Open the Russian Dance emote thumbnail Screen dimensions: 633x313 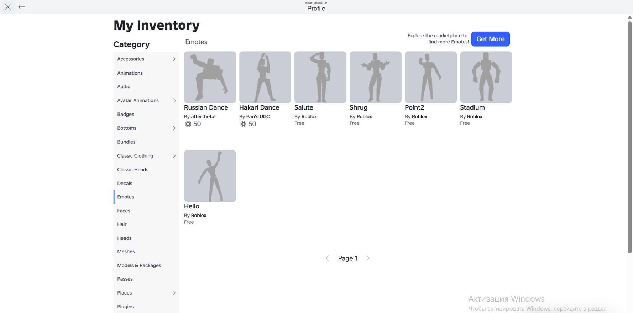210,77
